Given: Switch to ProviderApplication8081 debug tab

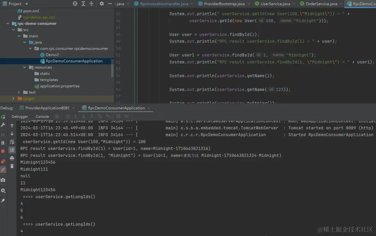Looking at the screenshot, I should pyautogui.click(x=47, y=108).
